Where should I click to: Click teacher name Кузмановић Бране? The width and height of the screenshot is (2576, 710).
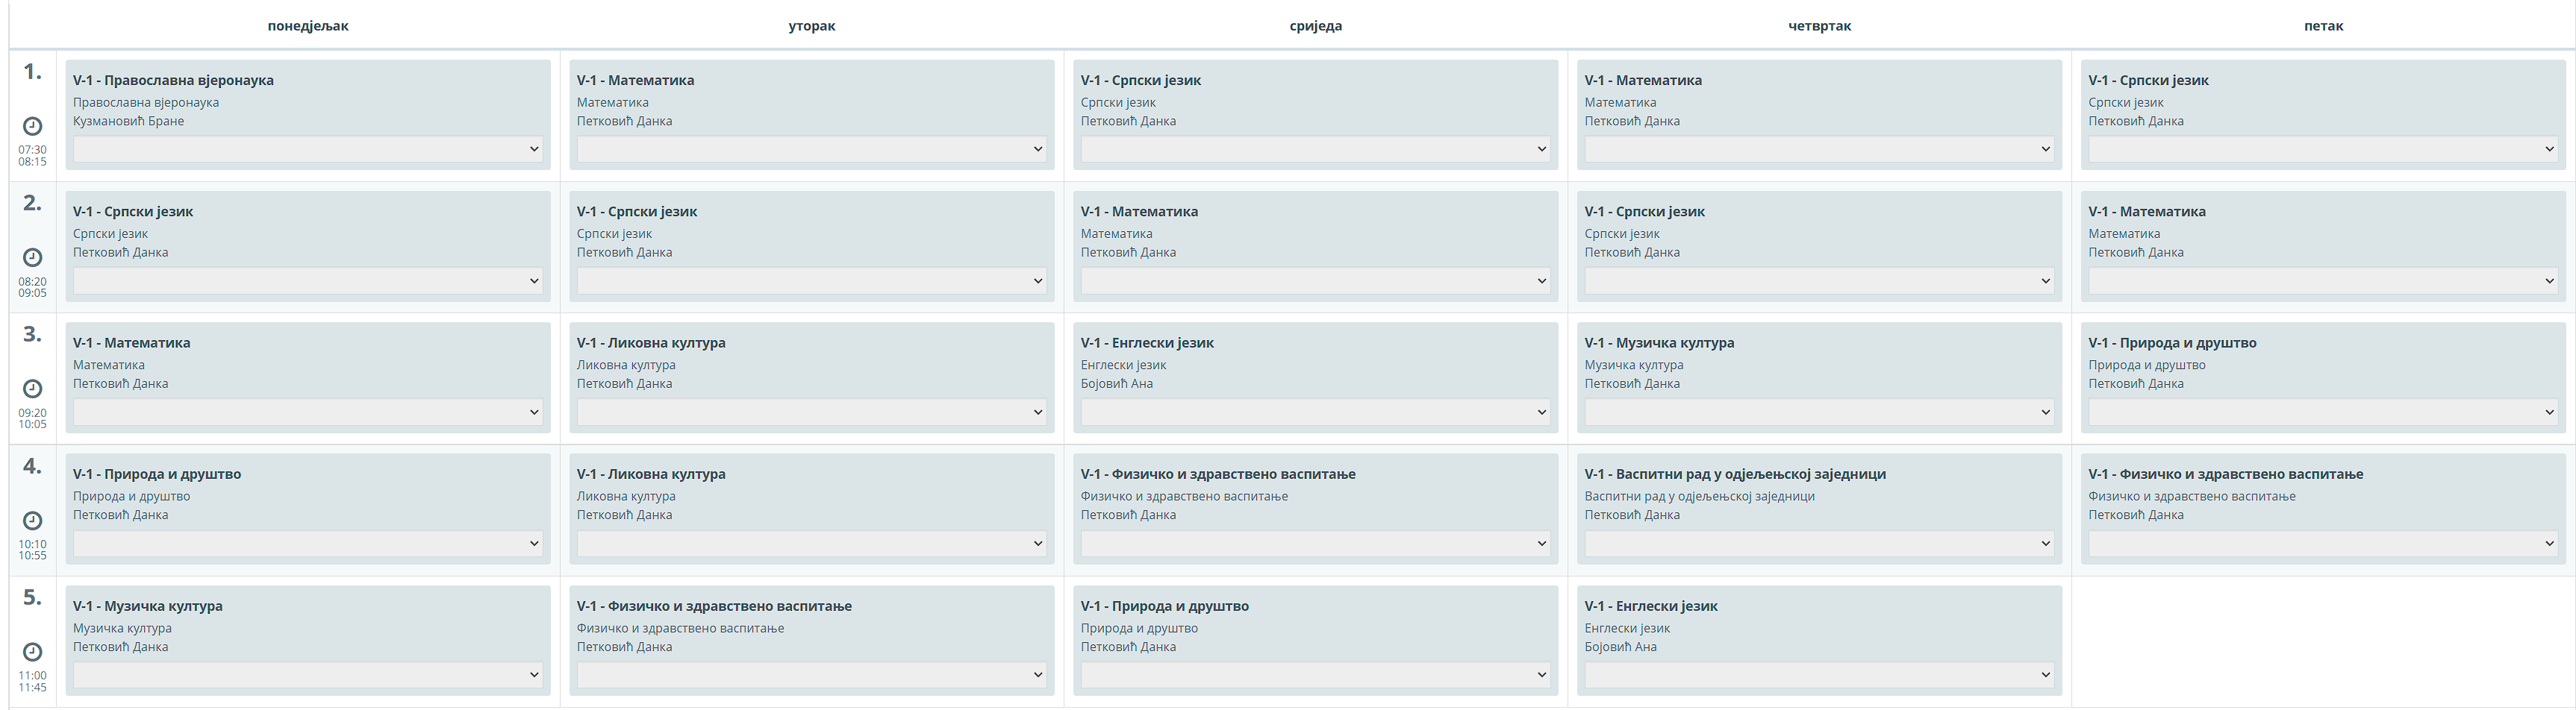coord(128,121)
